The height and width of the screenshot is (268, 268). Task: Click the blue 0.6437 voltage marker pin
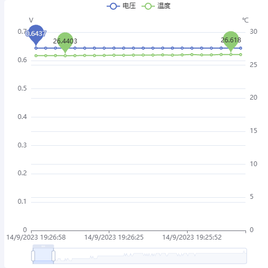click(x=36, y=35)
